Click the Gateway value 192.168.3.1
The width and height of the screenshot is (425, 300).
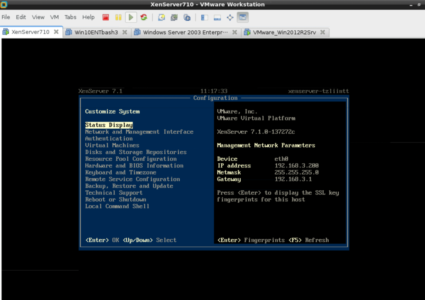293,180
